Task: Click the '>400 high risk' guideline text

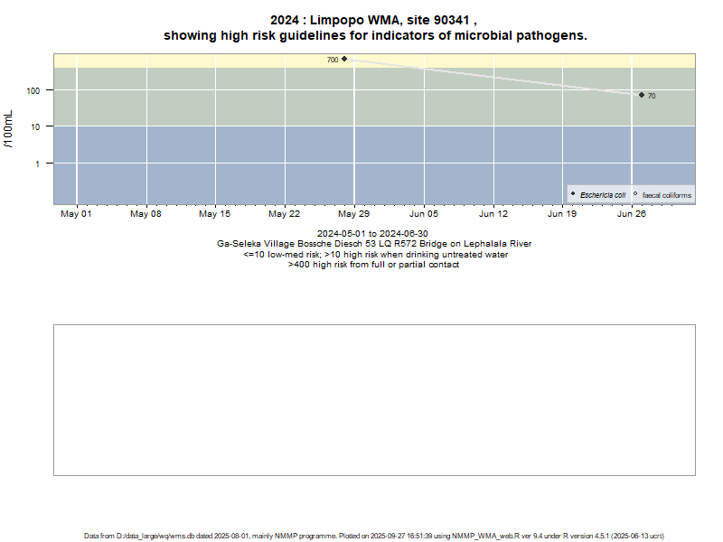Action: tap(373, 265)
